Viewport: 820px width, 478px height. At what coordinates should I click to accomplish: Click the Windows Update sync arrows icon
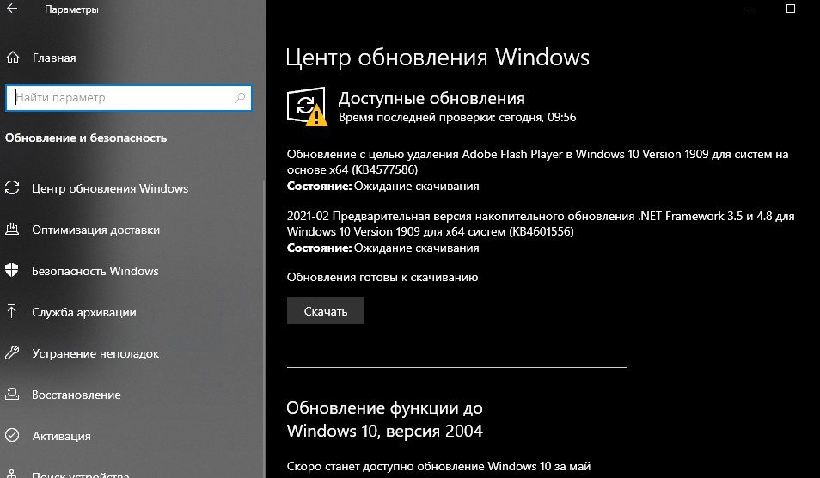click(x=12, y=187)
